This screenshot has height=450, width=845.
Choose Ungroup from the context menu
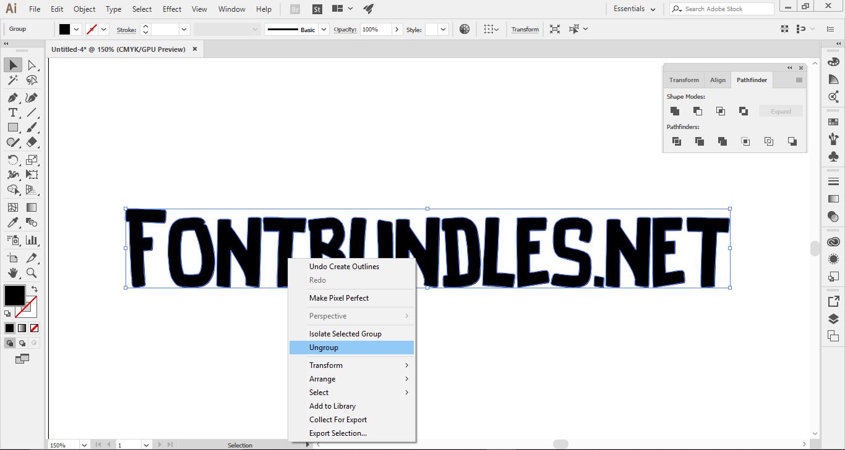(324, 348)
